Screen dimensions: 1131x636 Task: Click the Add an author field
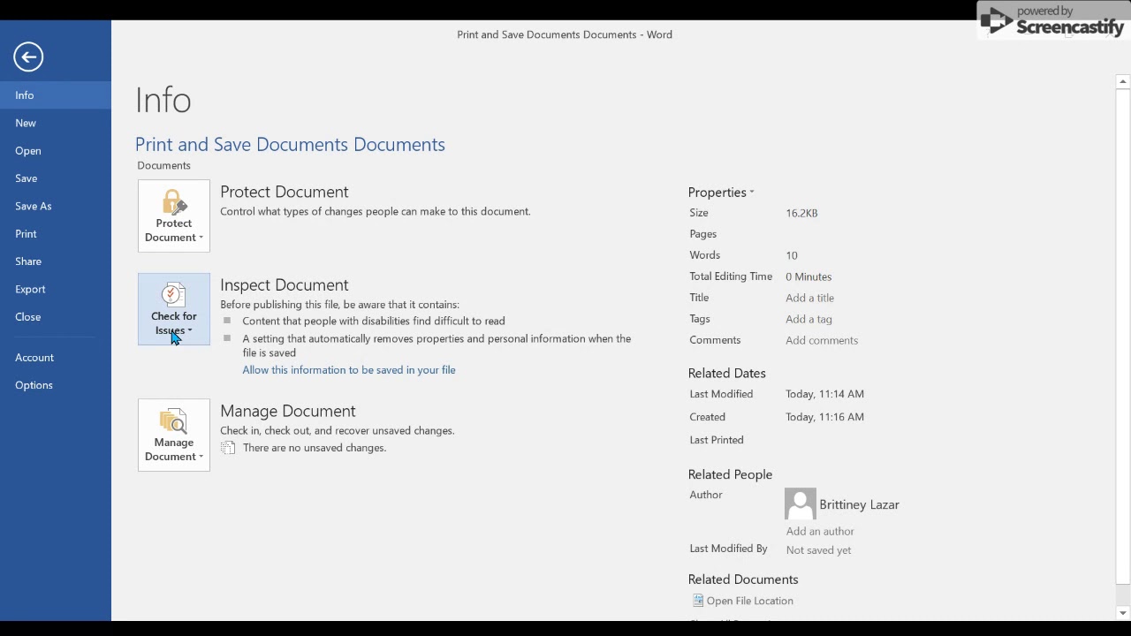(x=820, y=531)
